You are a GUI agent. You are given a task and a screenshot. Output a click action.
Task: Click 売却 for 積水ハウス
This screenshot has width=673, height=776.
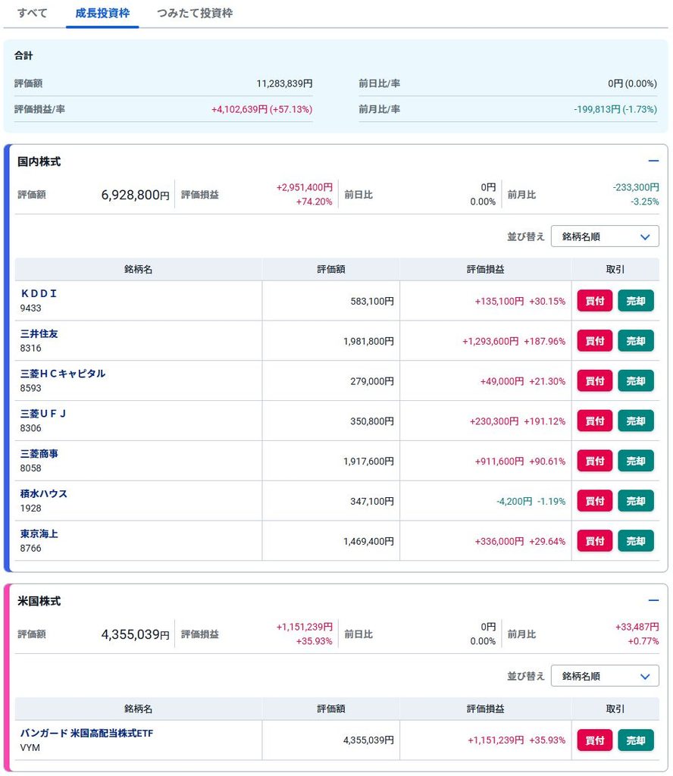tap(636, 502)
